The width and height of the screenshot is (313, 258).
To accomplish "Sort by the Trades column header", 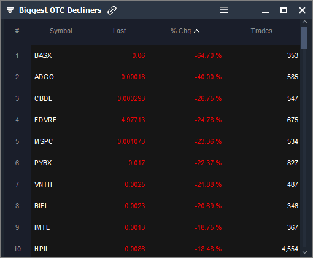I will 261,31.
